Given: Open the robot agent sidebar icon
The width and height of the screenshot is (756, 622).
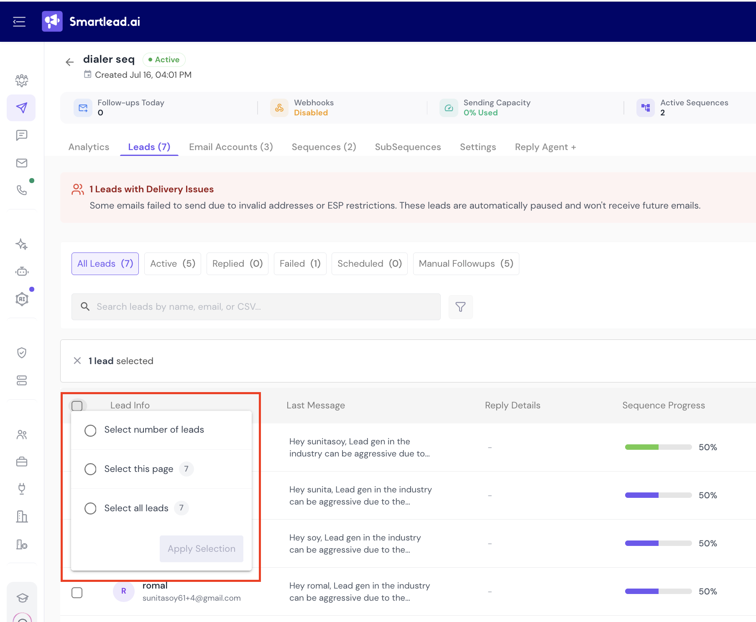Looking at the screenshot, I should [22, 272].
